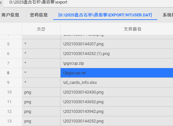This screenshot has width=173, height=126.
Task: Select the NTUSER.DAT tab
Action: (105, 15)
